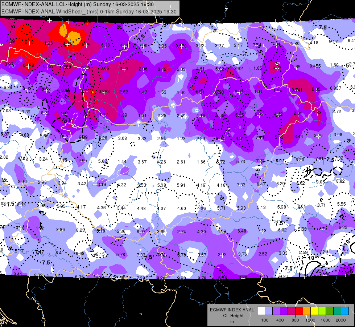The height and width of the screenshot is (327, 355).
Task: Click the wind shear value 7.99
Action: coord(143,46)
